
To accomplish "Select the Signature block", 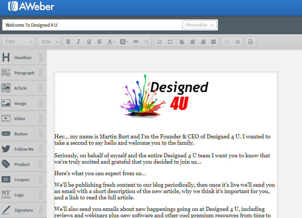I will [x=23, y=210].
